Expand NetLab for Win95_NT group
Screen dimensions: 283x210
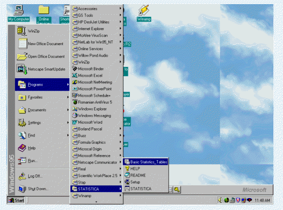coord(97,42)
